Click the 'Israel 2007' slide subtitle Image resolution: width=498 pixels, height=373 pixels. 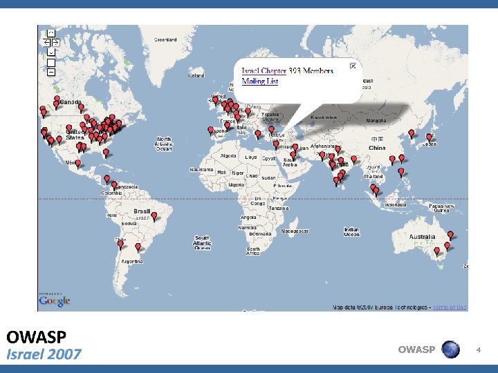44,354
